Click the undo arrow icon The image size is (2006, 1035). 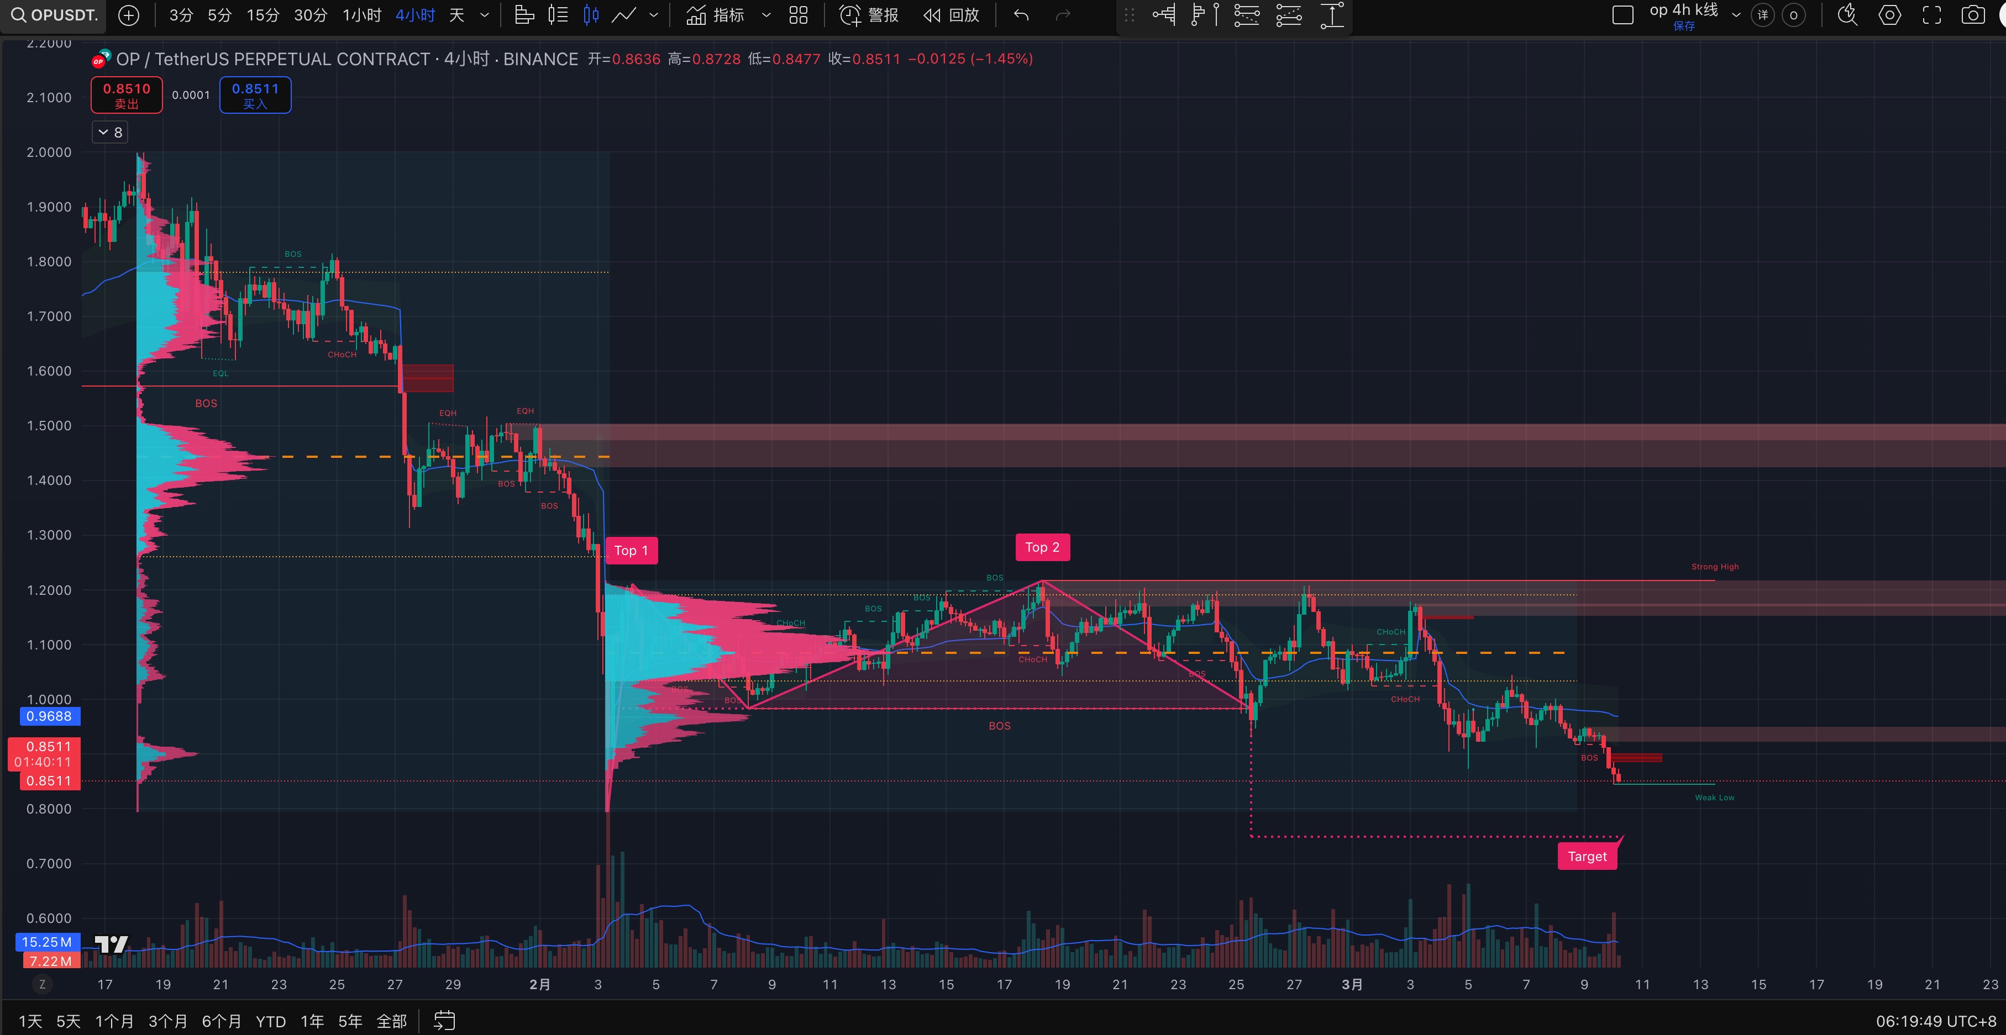[1021, 15]
